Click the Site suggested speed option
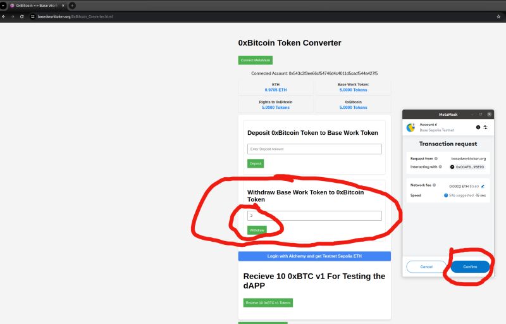The width and height of the screenshot is (506, 324). pos(465,196)
